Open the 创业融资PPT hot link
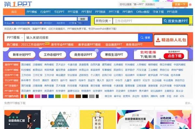The height and width of the screenshot is (129, 195). [114, 44]
